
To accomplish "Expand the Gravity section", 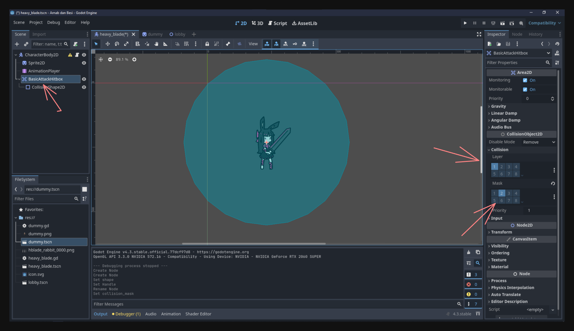I will click(498, 106).
